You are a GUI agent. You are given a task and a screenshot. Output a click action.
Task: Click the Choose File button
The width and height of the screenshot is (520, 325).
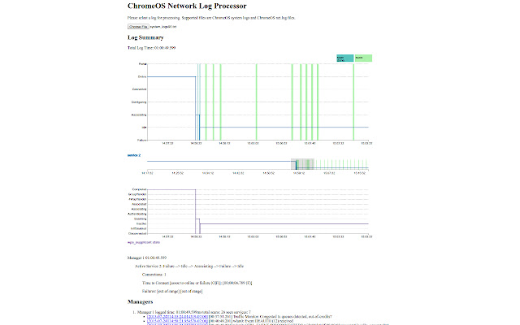[138, 27]
